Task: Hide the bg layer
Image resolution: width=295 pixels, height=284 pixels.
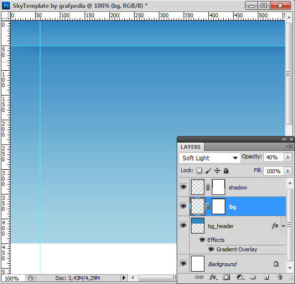Action: [x=184, y=206]
